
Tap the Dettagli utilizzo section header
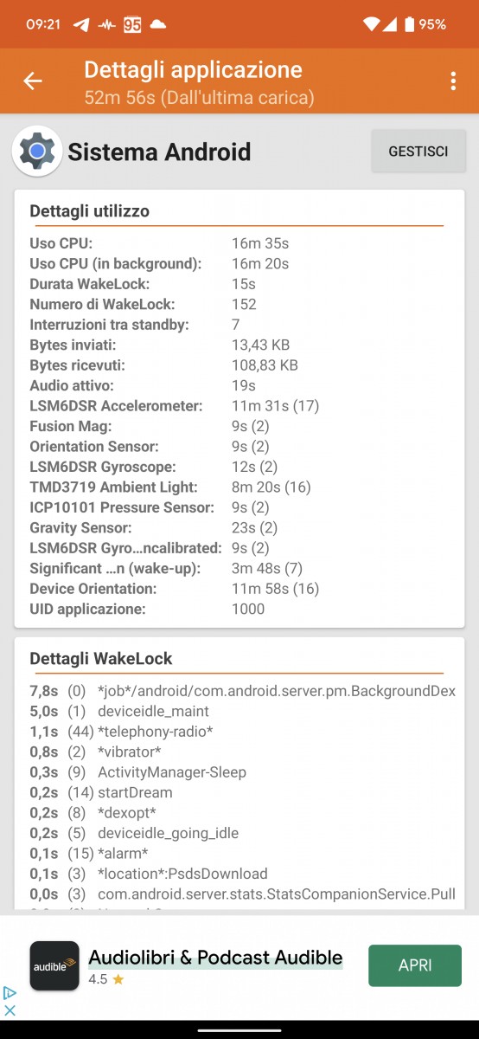tap(90, 211)
